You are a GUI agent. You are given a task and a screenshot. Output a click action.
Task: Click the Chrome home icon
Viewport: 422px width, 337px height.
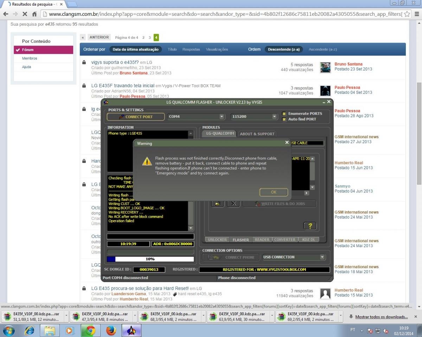[34, 14]
